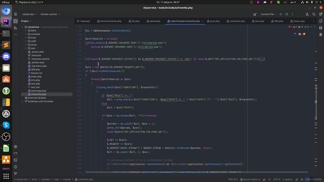324x182 pixels.
Task: Open the Database tool window
Action: (x=320, y=28)
